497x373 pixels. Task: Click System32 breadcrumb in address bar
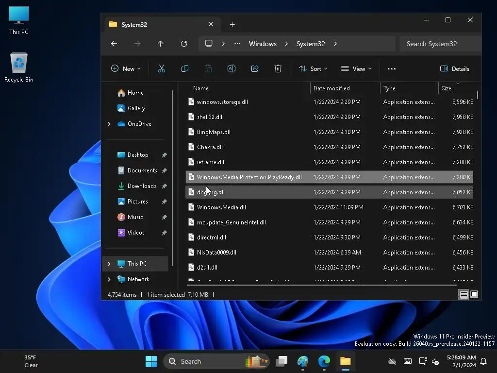pyautogui.click(x=311, y=44)
